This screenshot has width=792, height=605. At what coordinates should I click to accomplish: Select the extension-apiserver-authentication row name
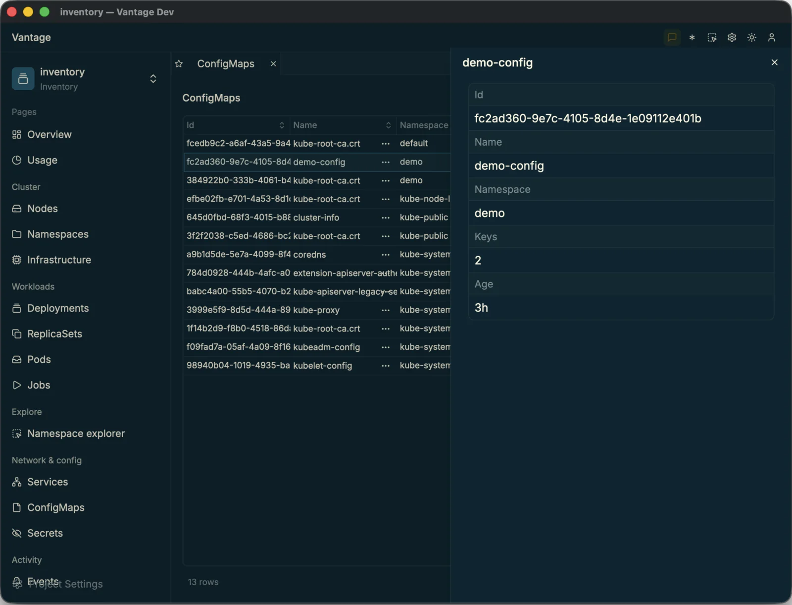point(345,273)
